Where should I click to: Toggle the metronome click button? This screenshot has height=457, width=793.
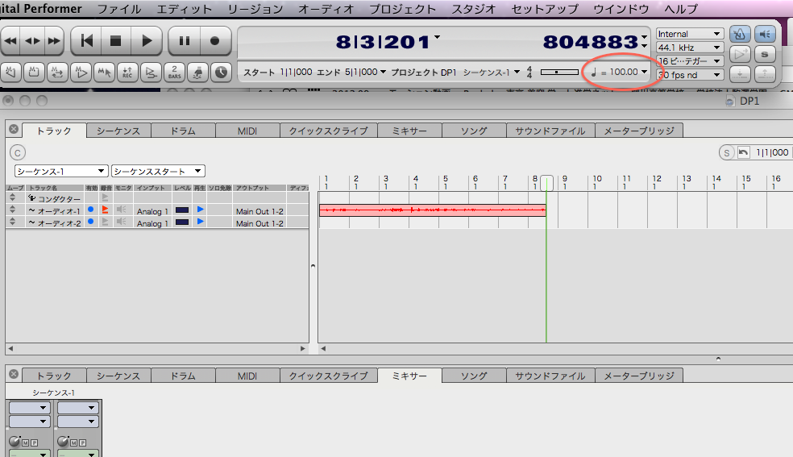pos(740,35)
